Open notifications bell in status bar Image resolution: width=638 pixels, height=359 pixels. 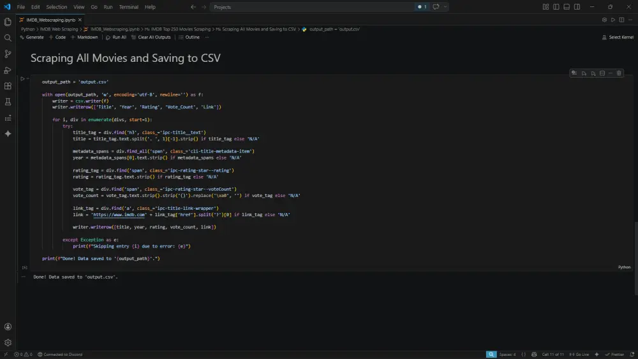632,355
